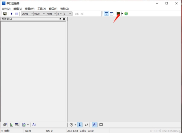Click the green refresh document icon
This screenshot has width=182, height=133.
(x=12, y=125)
